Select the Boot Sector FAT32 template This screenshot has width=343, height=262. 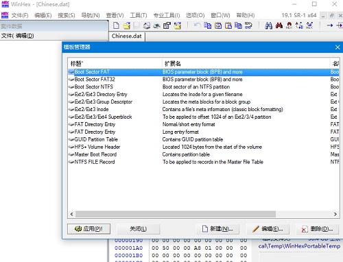click(204, 80)
